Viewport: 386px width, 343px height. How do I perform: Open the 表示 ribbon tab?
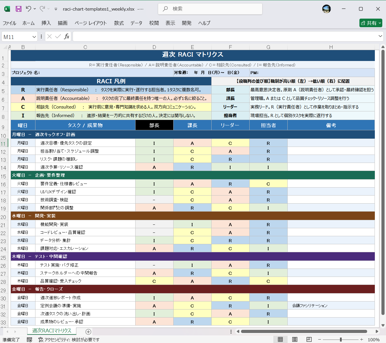[170, 23]
